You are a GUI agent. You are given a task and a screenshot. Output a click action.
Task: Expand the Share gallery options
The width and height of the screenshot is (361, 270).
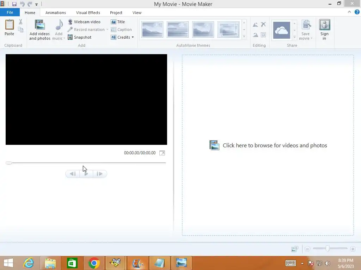tap(294, 37)
